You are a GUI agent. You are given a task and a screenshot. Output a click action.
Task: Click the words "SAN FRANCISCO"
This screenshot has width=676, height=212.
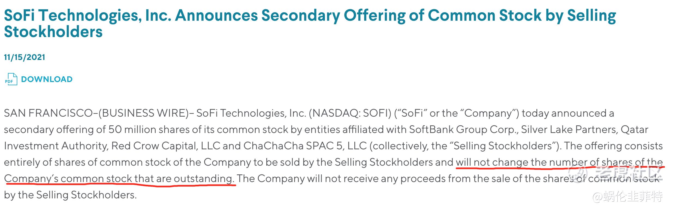click(48, 113)
